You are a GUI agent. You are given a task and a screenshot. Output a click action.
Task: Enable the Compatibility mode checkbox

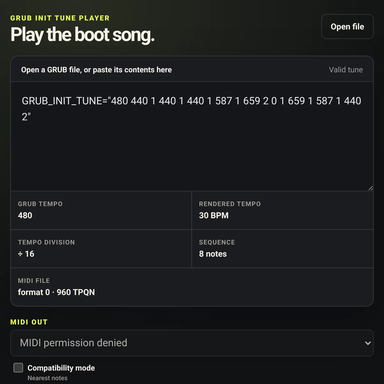[18, 368]
